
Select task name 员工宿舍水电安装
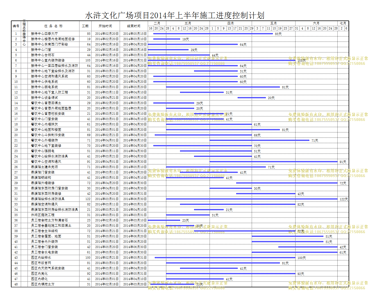coord(44,252)
